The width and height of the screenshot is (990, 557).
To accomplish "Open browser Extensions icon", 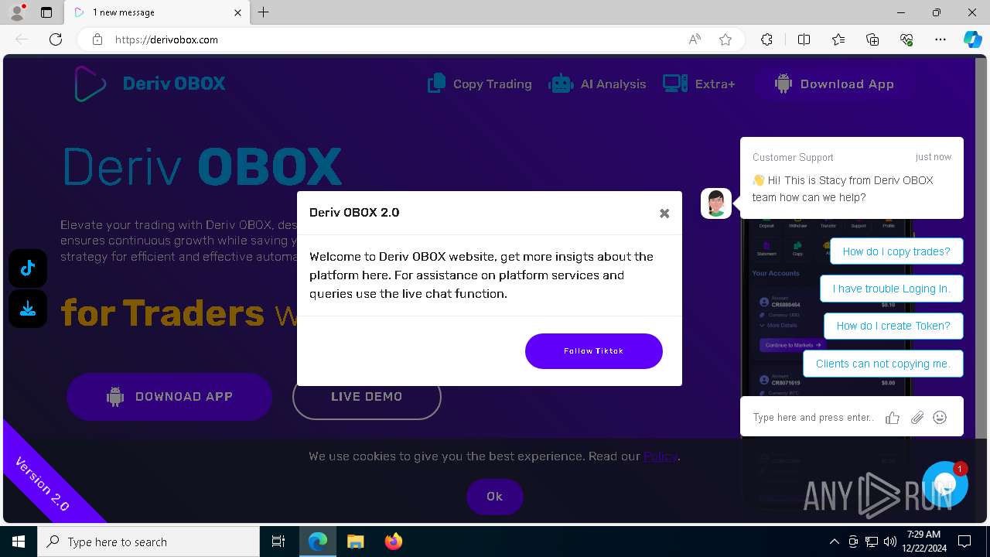I will 766,39.
